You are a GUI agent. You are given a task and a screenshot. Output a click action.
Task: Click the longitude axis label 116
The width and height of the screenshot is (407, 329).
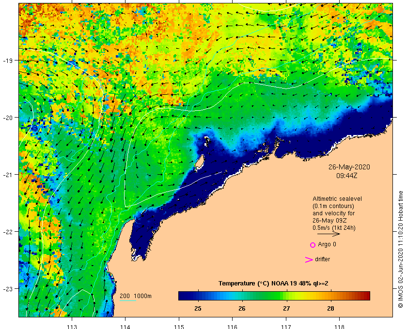232,327
